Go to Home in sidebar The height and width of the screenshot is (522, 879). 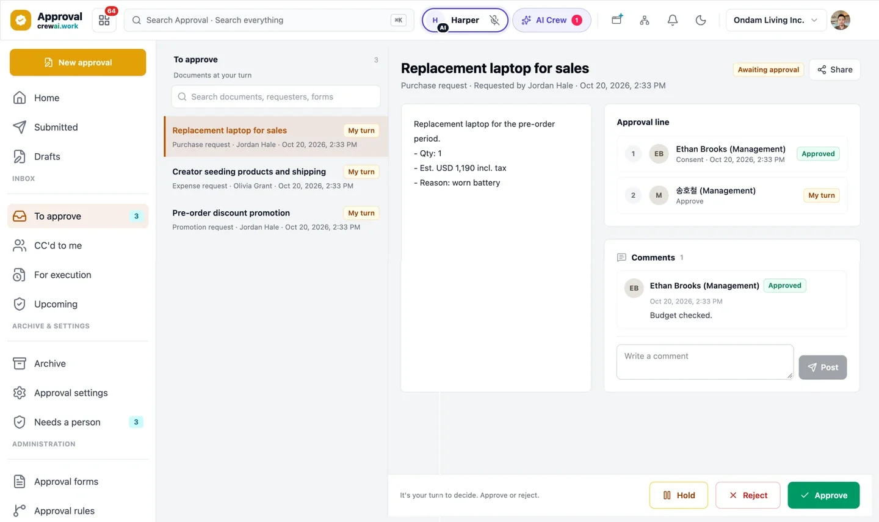(78, 98)
